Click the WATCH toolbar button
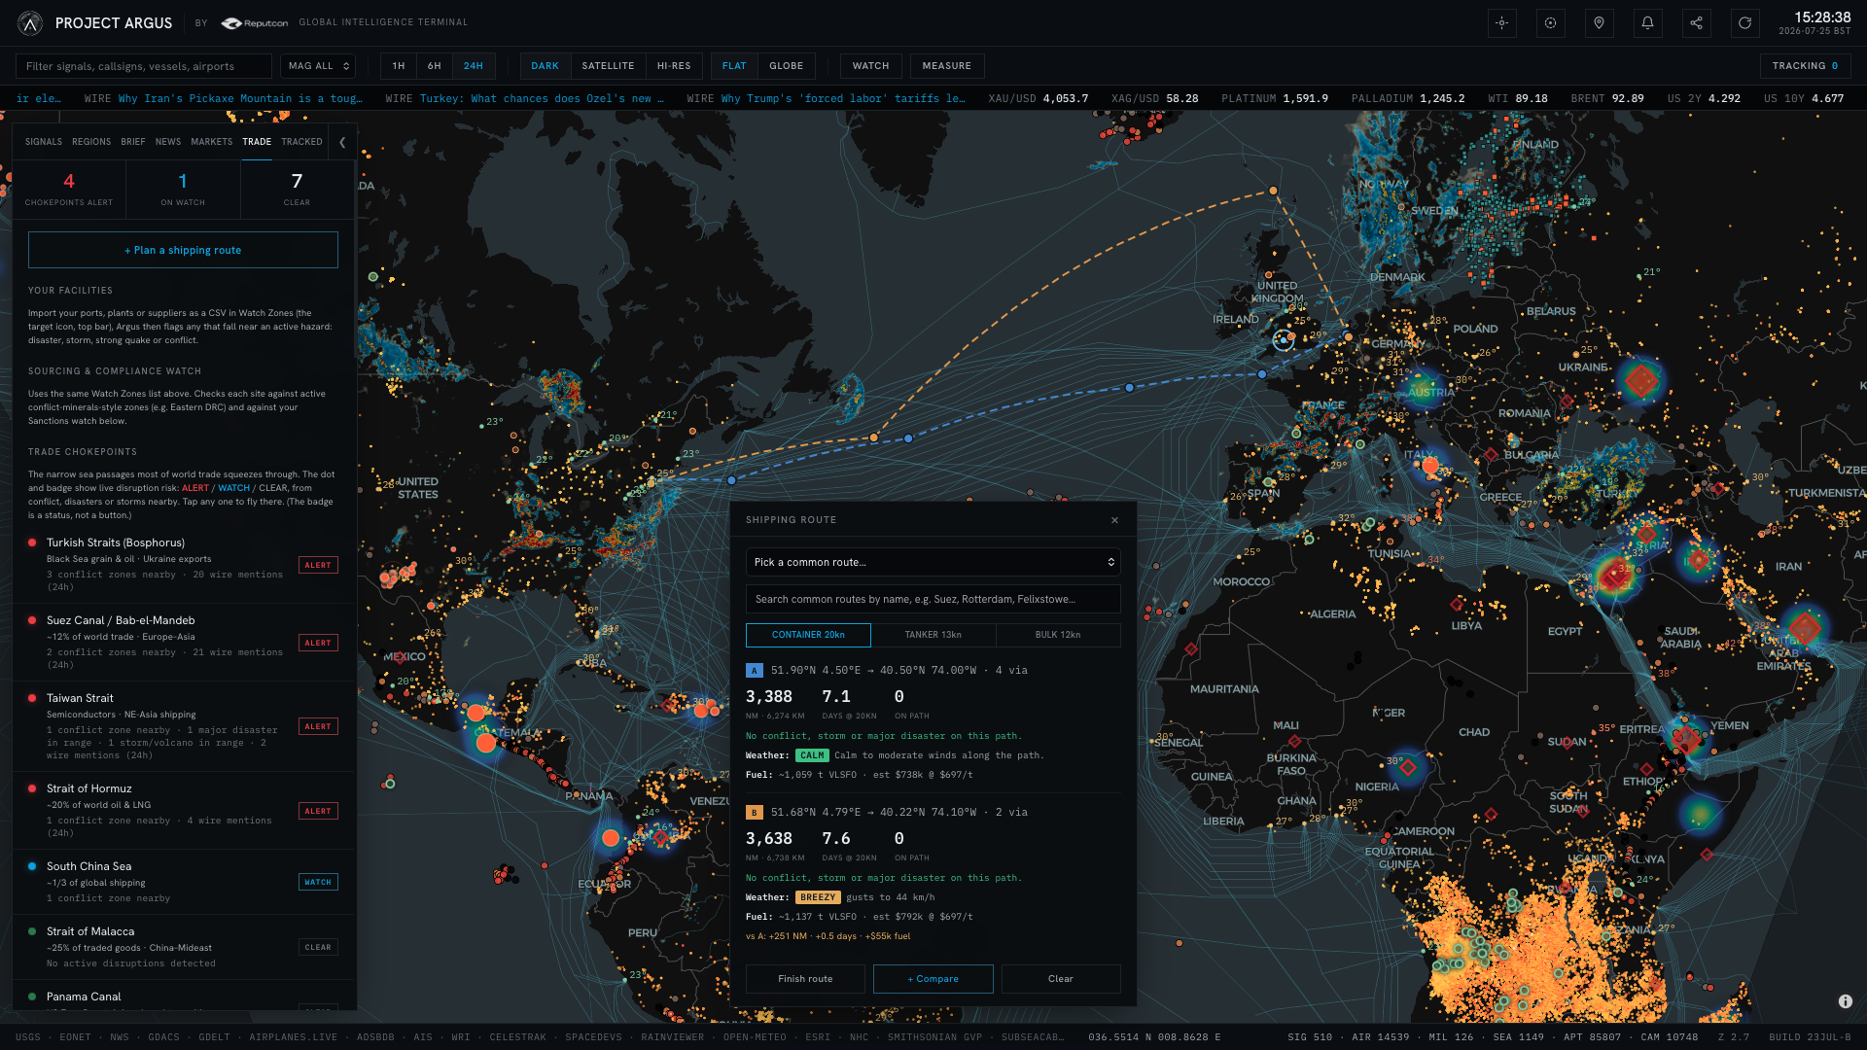The width and height of the screenshot is (1867, 1050). [x=871, y=66]
